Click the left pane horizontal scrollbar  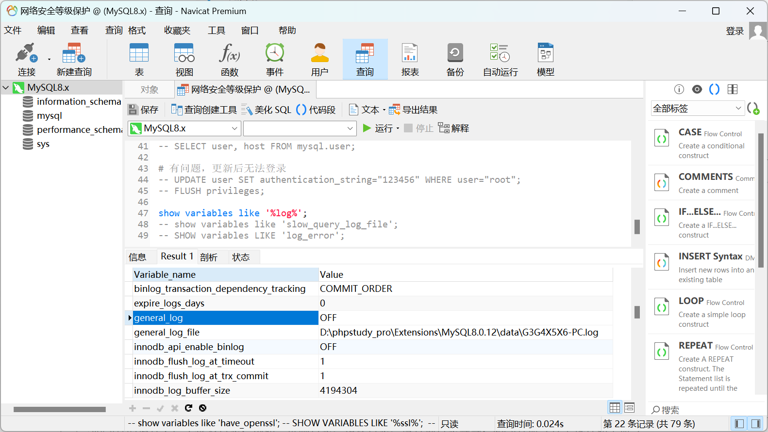(59, 409)
